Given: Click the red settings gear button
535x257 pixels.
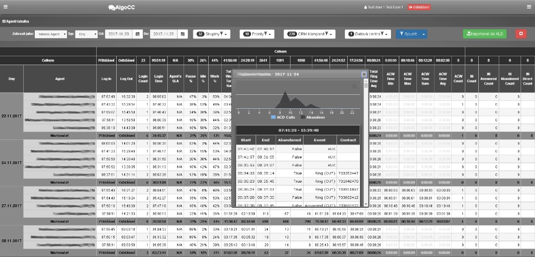Looking at the screenshot, I should click(521, 34).
